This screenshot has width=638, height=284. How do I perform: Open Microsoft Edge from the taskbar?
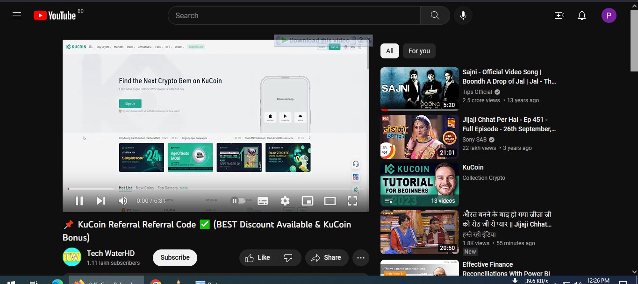57,282
